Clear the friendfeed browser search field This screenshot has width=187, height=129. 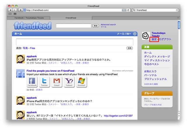point(177,10)
